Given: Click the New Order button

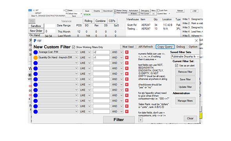Looking at the screenshot, I should click(36, 31).
